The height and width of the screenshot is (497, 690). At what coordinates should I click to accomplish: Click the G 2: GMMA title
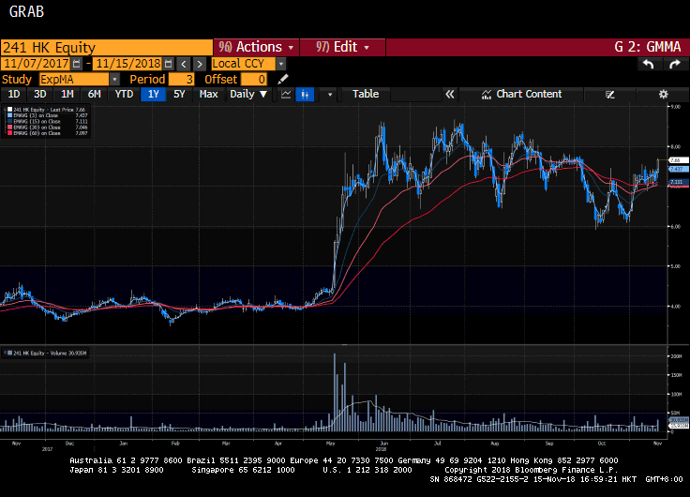(647, 47)
